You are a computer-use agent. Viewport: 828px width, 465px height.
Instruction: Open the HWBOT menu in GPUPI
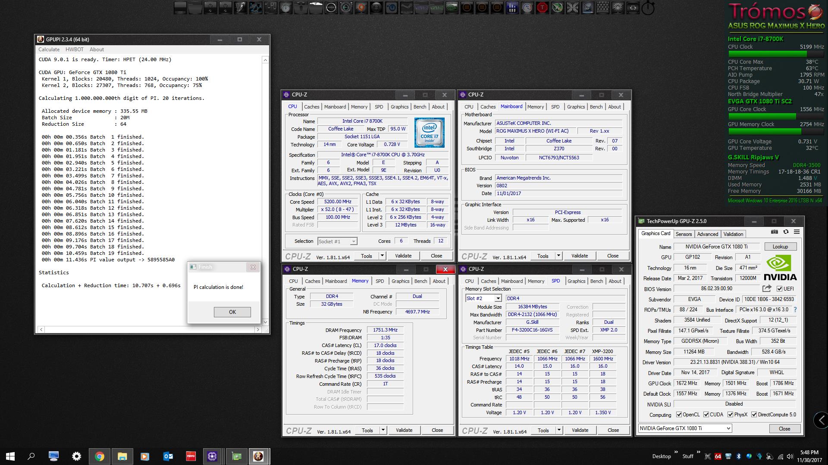(75, 50)
